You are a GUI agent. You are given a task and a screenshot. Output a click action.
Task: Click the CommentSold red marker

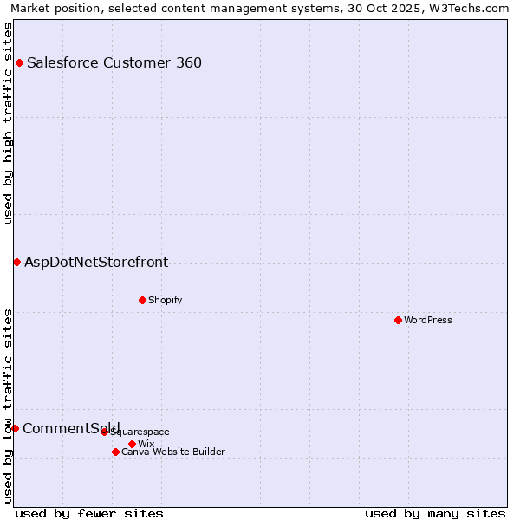pyautogui.click(x=15, y=428)
